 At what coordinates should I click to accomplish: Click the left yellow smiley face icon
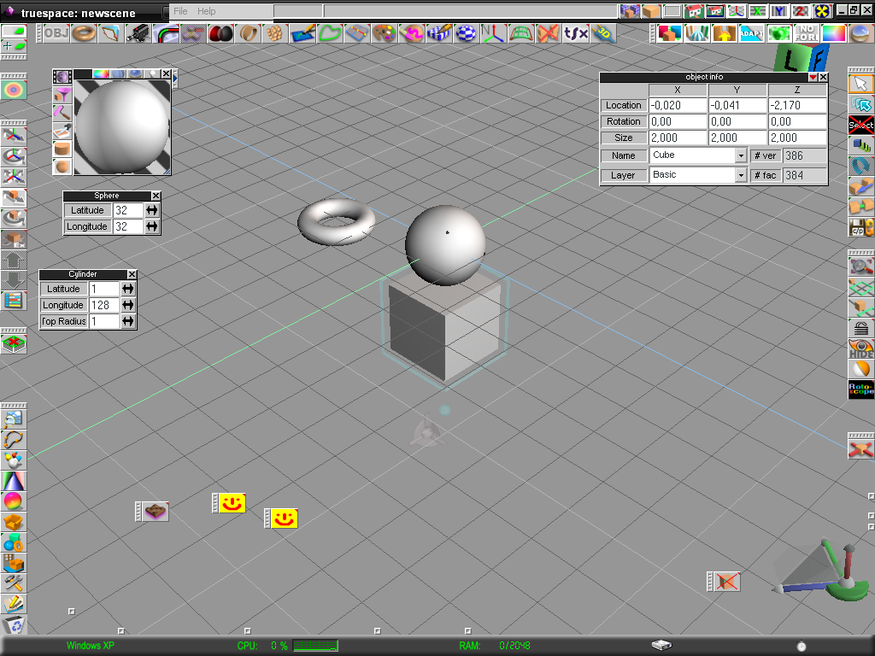click(x=232, y=503)
